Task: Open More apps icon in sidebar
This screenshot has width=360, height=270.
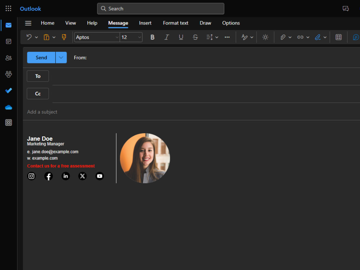Action: 9,123
